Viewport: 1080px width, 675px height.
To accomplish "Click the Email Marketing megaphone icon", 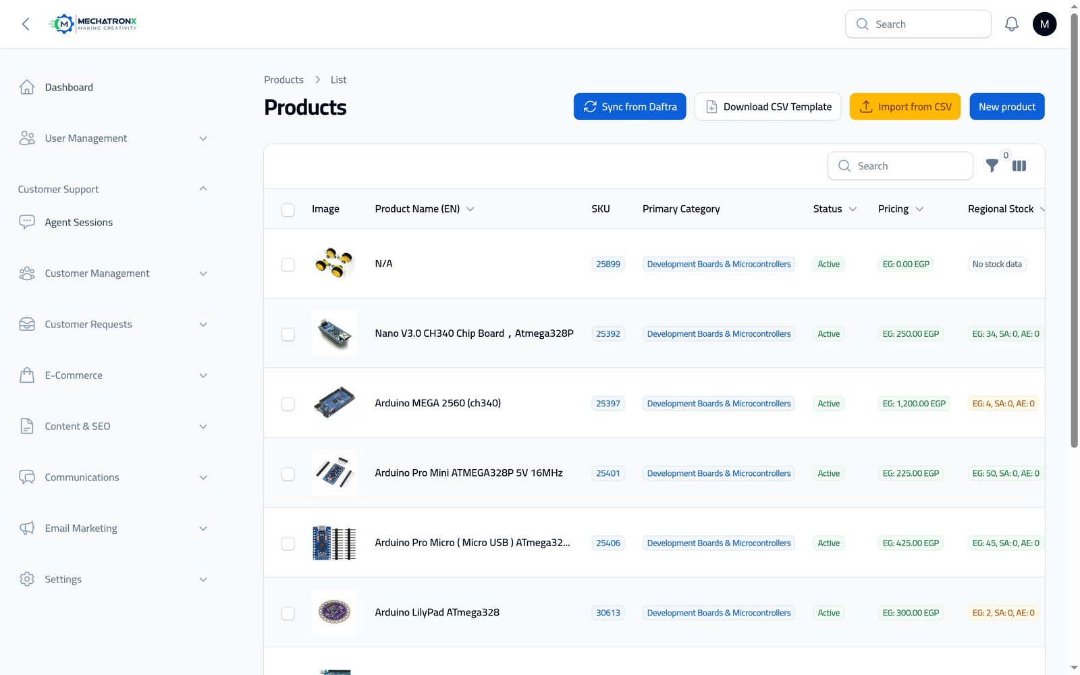I will pyautogui.click(x=27, y=529).
